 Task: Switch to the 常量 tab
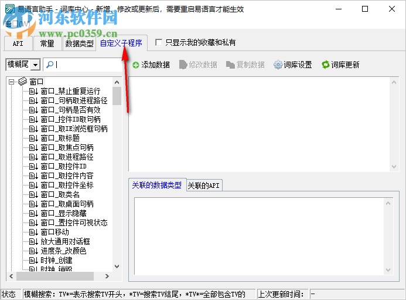click(x=47, y=43)
